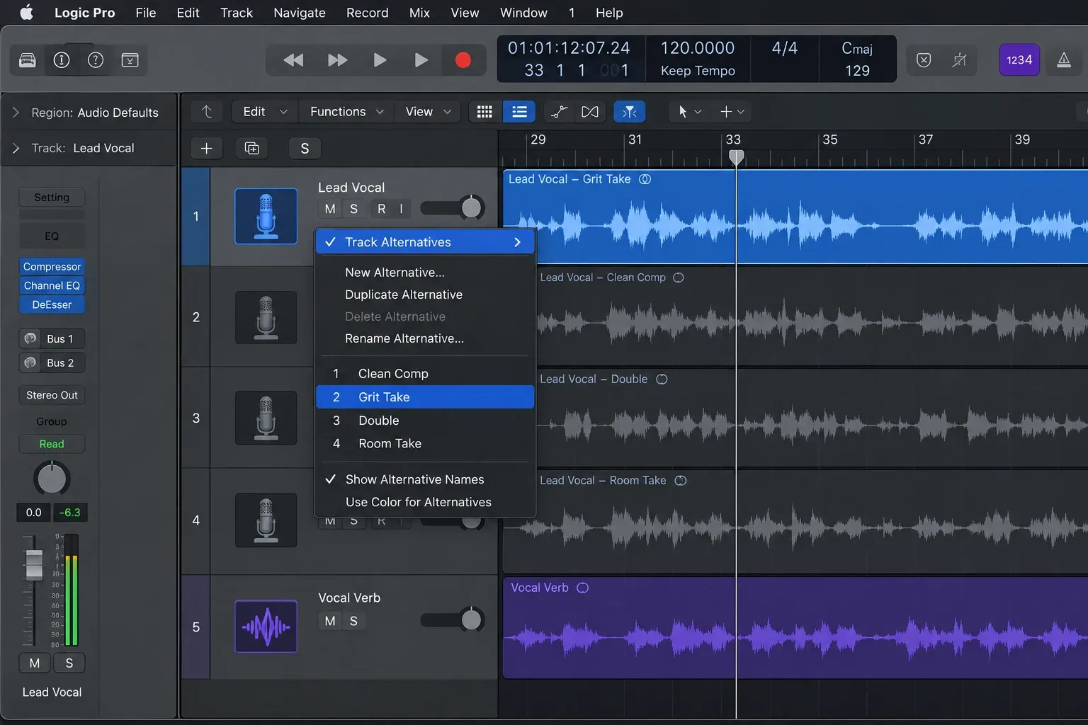The width and height of the screenshot is (1088, 725).
Task: Open the Toolbar toggle icon
Action: point(130,60)
